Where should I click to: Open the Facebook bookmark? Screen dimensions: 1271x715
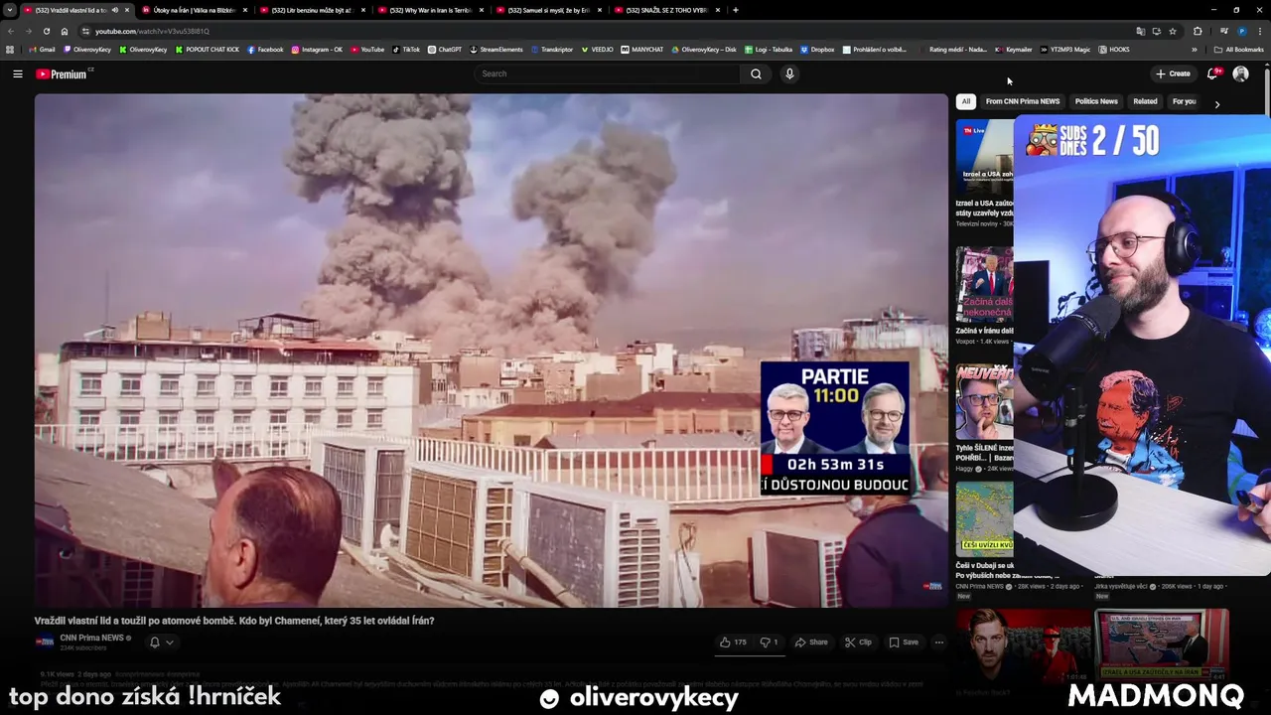click(x=265, y=50)
